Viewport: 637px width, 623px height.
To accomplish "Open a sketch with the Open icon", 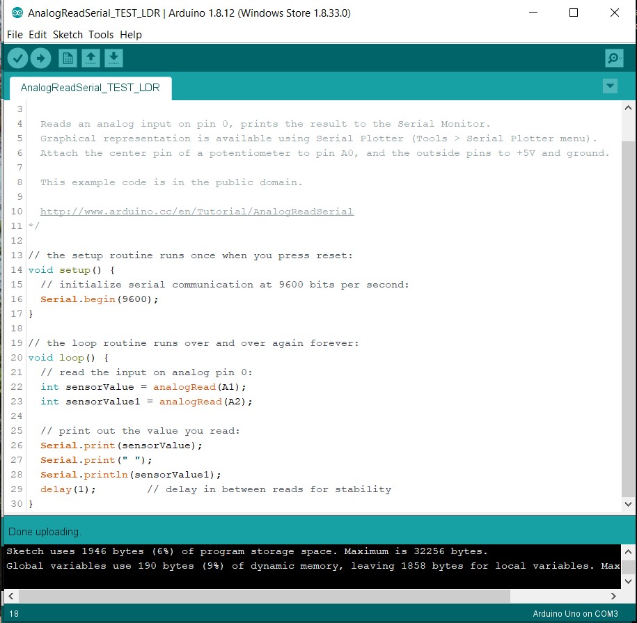I will (91, 58).
